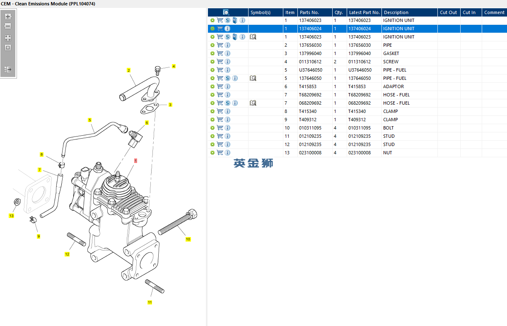Select callout 9 on the diagram
The height and width of the screenshot is (326, 507).
pos(39,236)
